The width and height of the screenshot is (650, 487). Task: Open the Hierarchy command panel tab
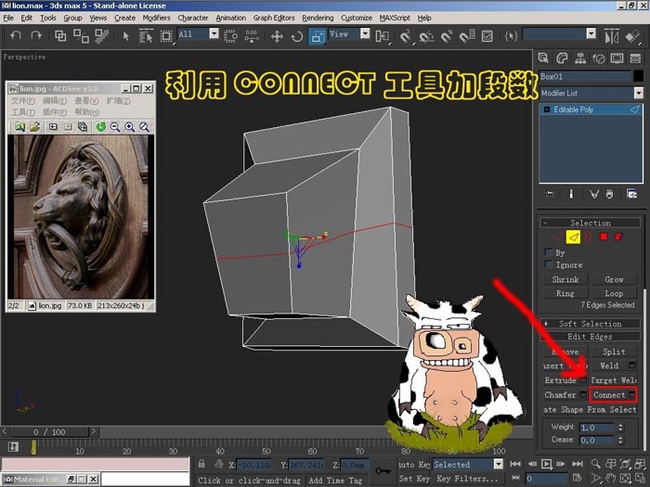pos(580,58)
